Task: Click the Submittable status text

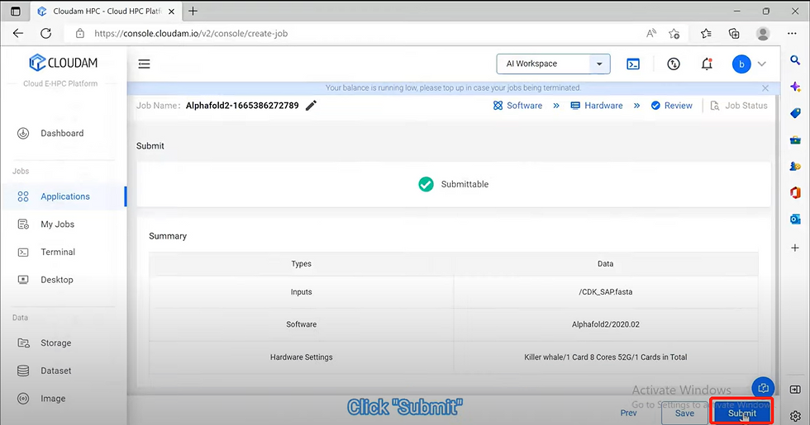Action: coord(465,184)
